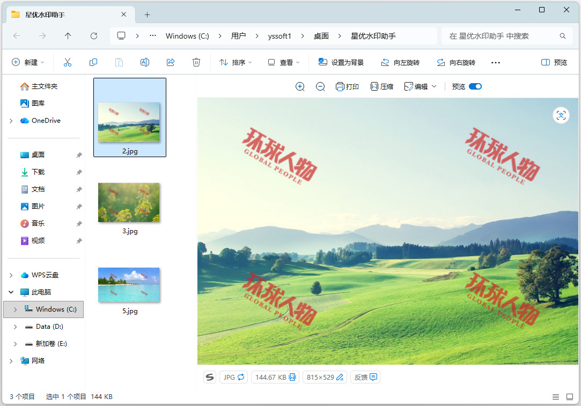Screen dimensions: 581x406
Task: Click 桌面 in address breadcrumb
Action: tap(321, 36)
